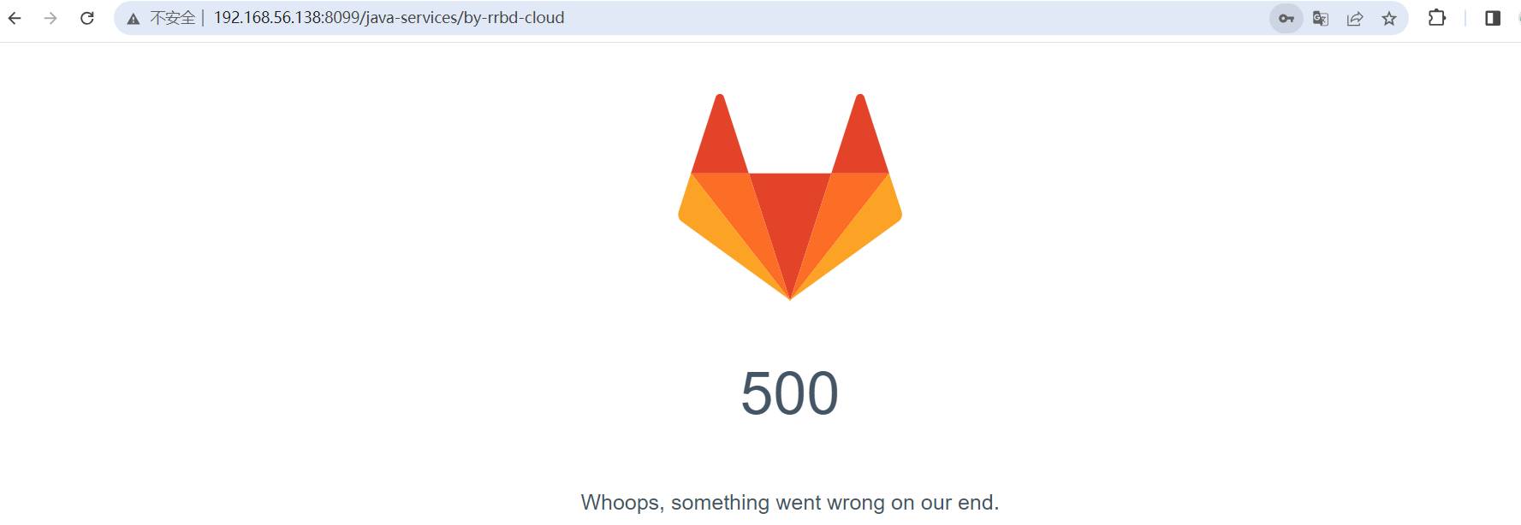Open Google Translate for this page
This screenshot has height=525, width=1521.
1321,18
